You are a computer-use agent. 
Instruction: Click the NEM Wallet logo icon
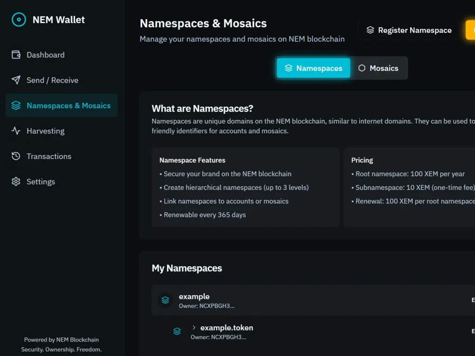(x=19, y=19)
